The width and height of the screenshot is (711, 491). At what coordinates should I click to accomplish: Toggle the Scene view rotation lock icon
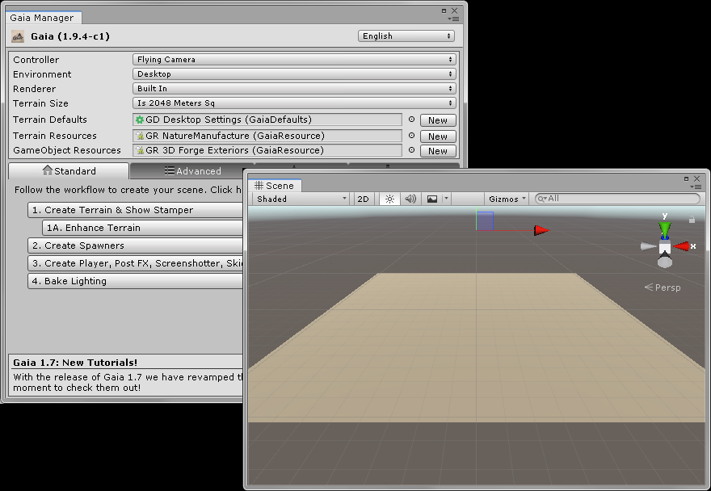(692, 220)
